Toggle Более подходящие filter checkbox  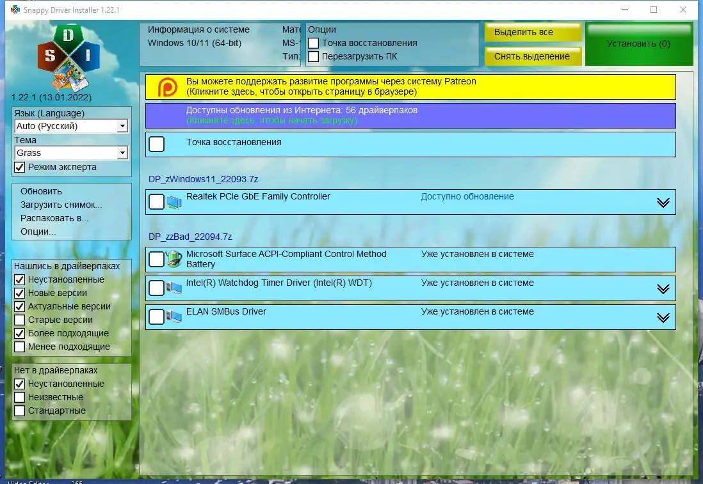(x=20, y=333)
